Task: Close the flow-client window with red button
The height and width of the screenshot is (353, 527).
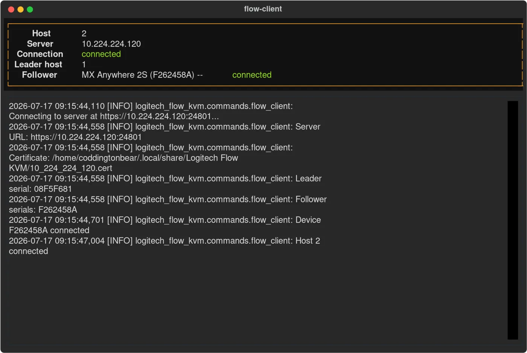Action: [x=11, y=9]
